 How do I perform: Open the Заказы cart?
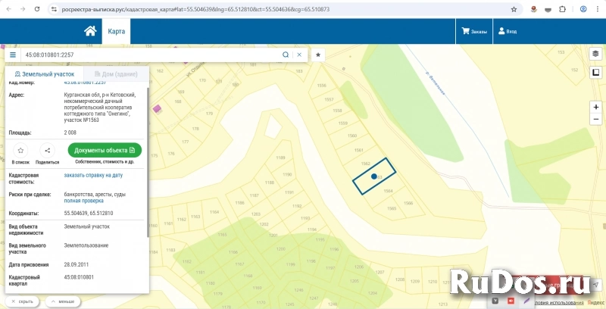tap(474, 32)
